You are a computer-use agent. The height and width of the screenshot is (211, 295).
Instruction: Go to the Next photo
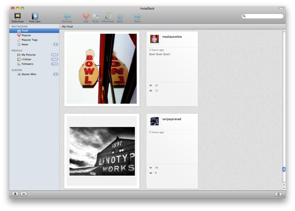click(x=137, y=18)
